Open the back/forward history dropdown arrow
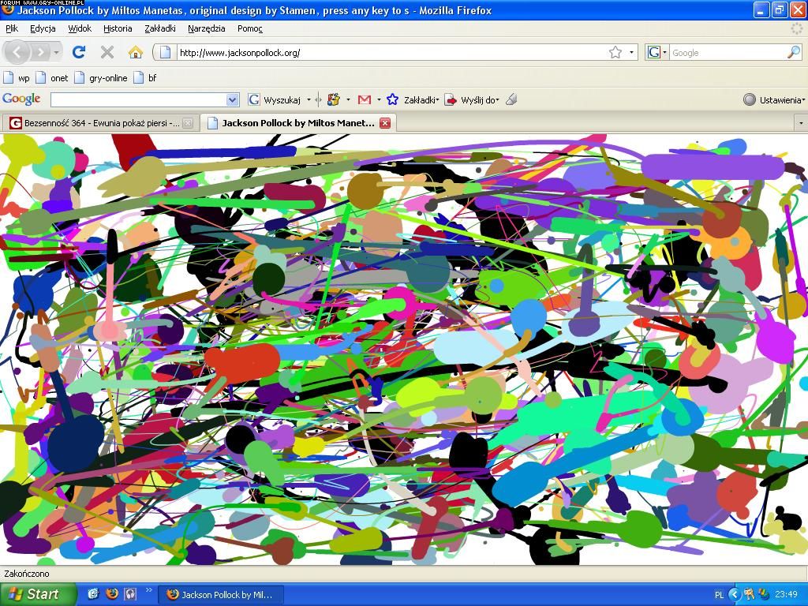Screen dimensions: 808x606 click(56, 52)
